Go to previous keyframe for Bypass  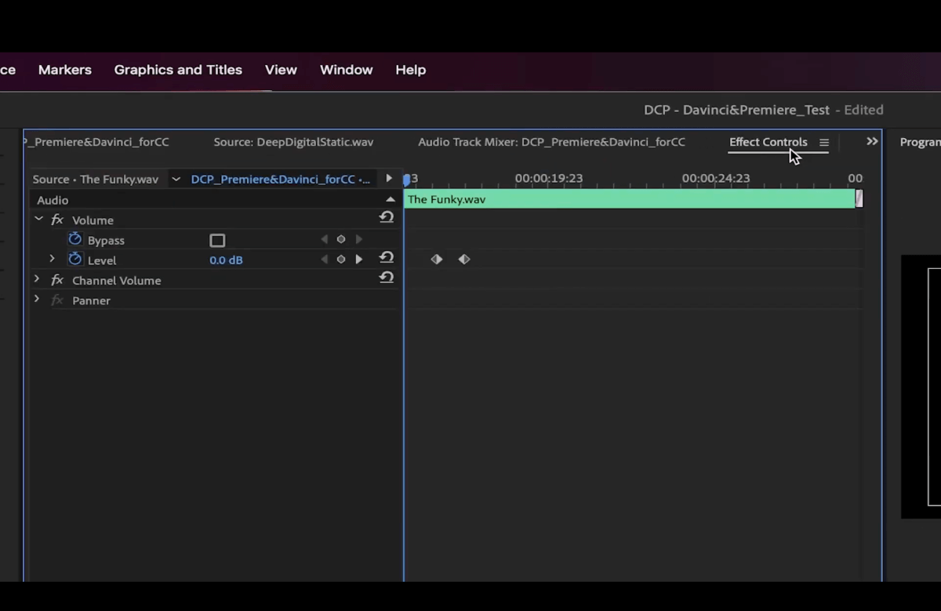tap(325, 239)
